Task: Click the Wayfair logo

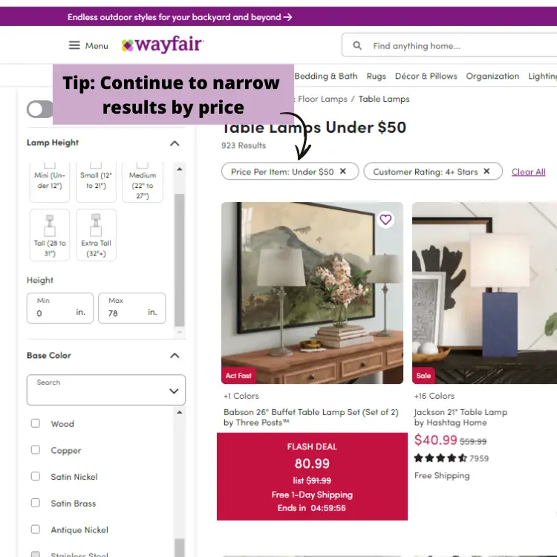Action: [163, 45]
